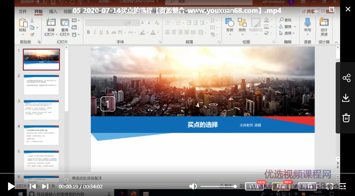Toggle fullscreen mode in the player
Screen dimensions: 355x196
pos(329,186)
